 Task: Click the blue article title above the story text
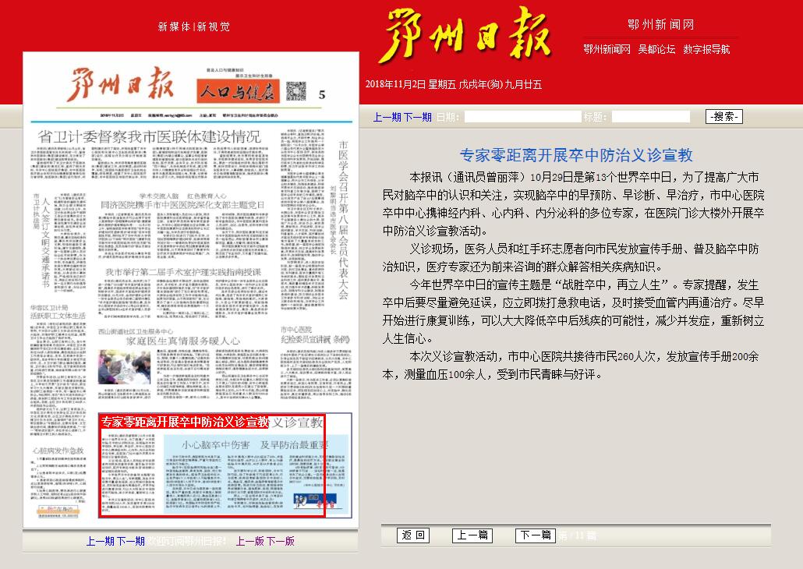576,155
